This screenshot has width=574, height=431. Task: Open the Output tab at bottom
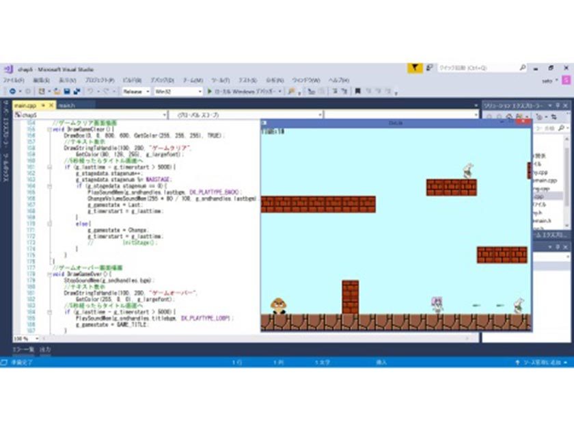(45, 350)
